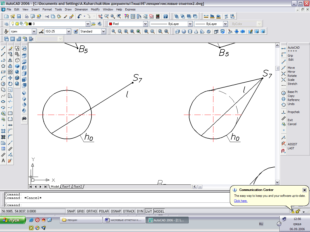The height and width of the screenshot is (232, 310).
Task: Switch to the Лист1 layout tab
Action: [66, 187]
